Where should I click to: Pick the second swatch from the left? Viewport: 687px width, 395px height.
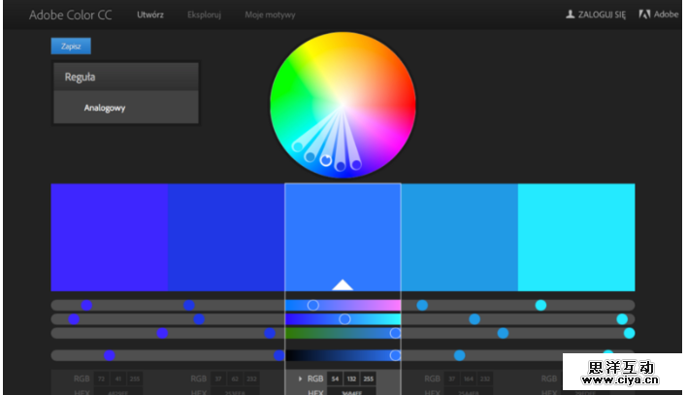pos(226,237)
